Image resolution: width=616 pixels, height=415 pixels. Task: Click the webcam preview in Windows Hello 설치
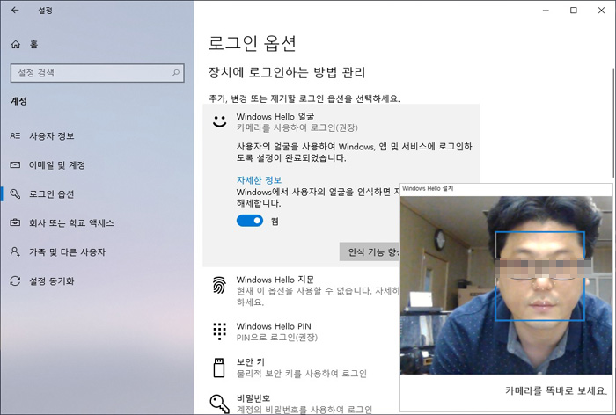click(x=506, y=285)
